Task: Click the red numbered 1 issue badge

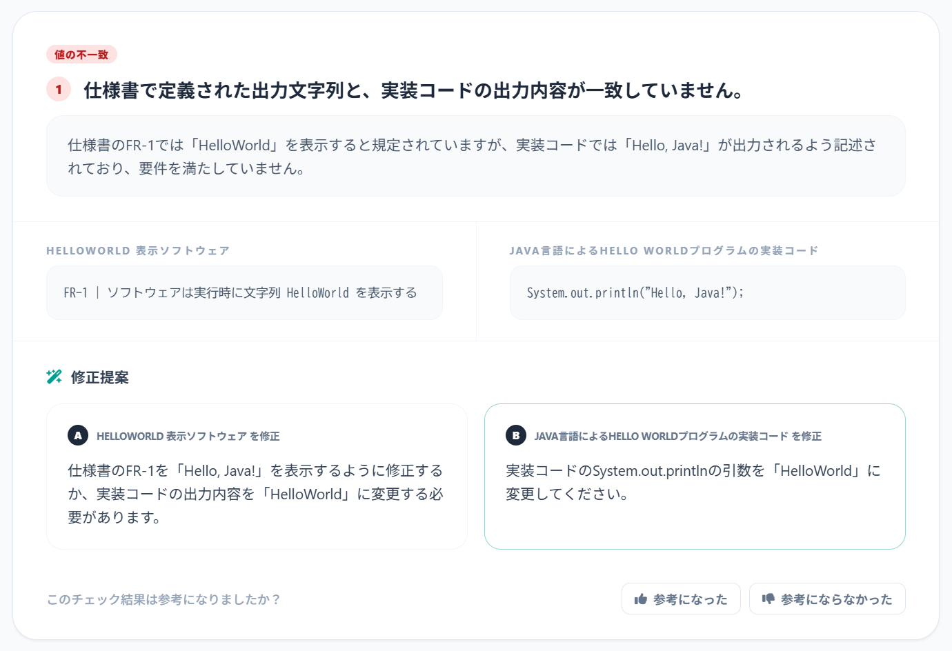Action: (59, 90)
